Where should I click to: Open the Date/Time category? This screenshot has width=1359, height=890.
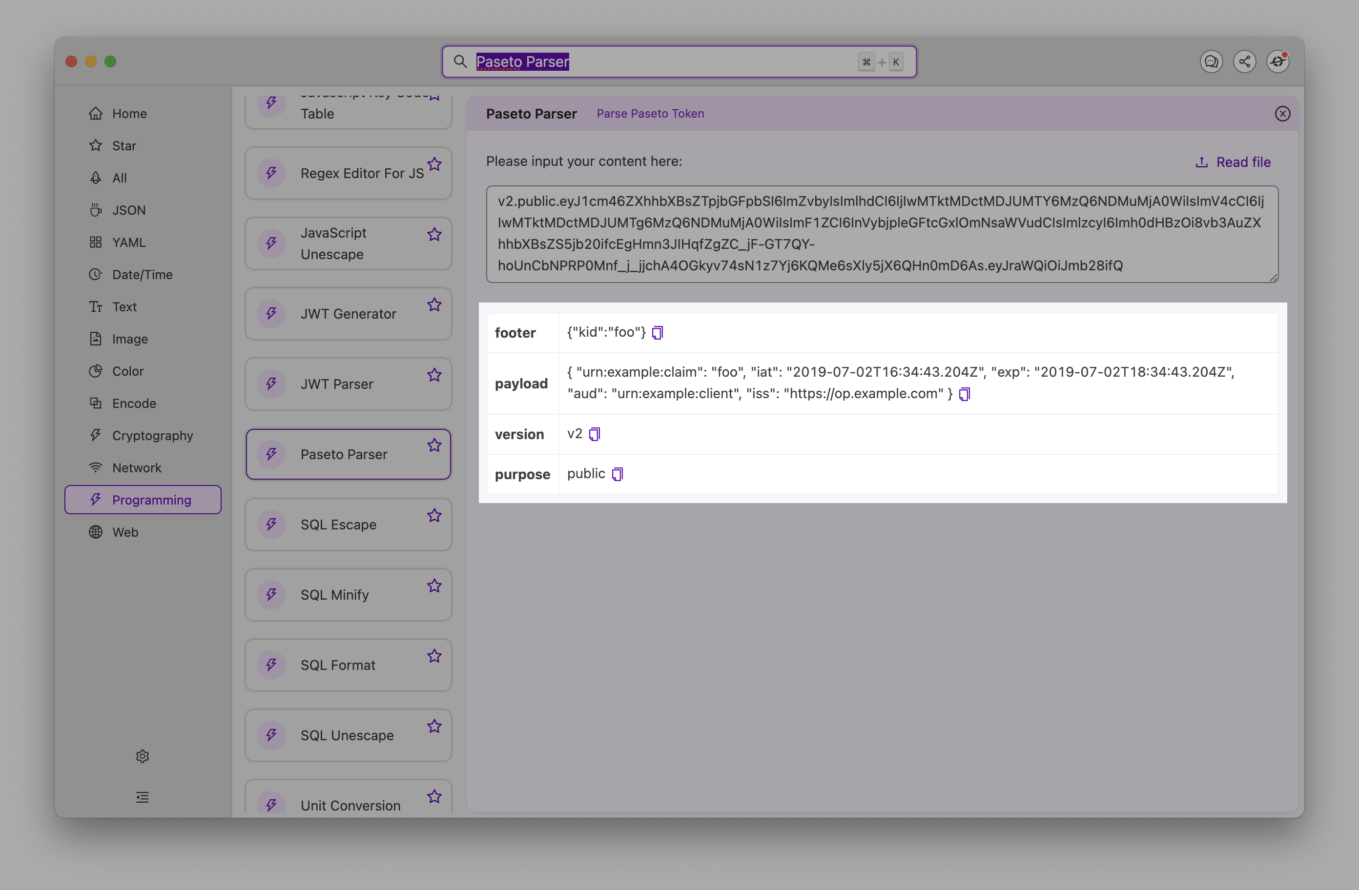(143, 275)
